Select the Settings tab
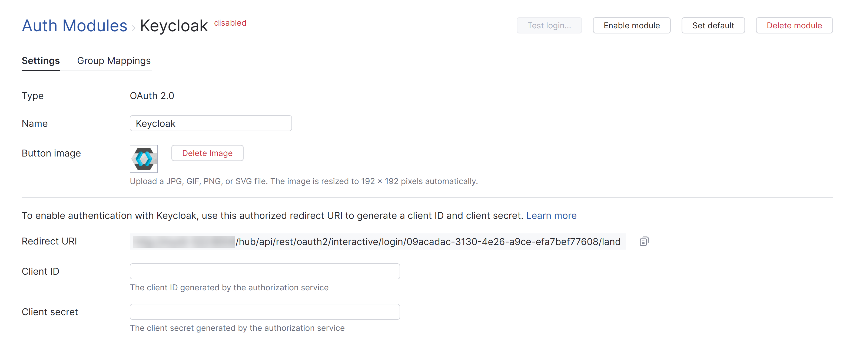 (40, 61)
